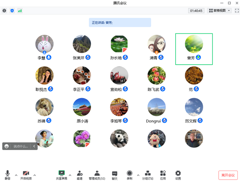Open the 应用 apps menu
Viewport: 240px width, 181px height.
(163, 175)
